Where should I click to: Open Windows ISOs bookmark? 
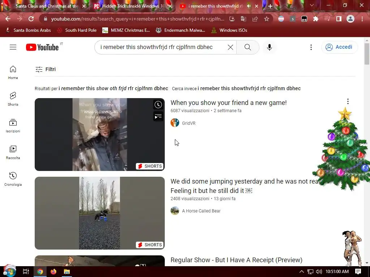pyautogui.click(x=229, y=30)
